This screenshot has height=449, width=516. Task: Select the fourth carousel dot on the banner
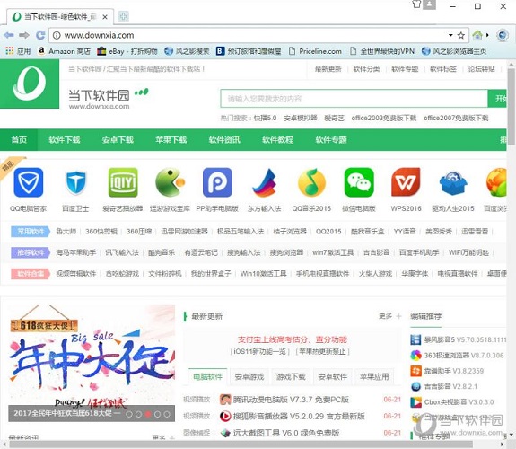(158, 414)
